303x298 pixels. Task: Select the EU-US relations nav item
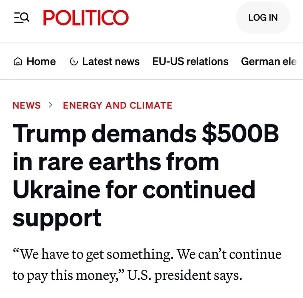[190, 62]
